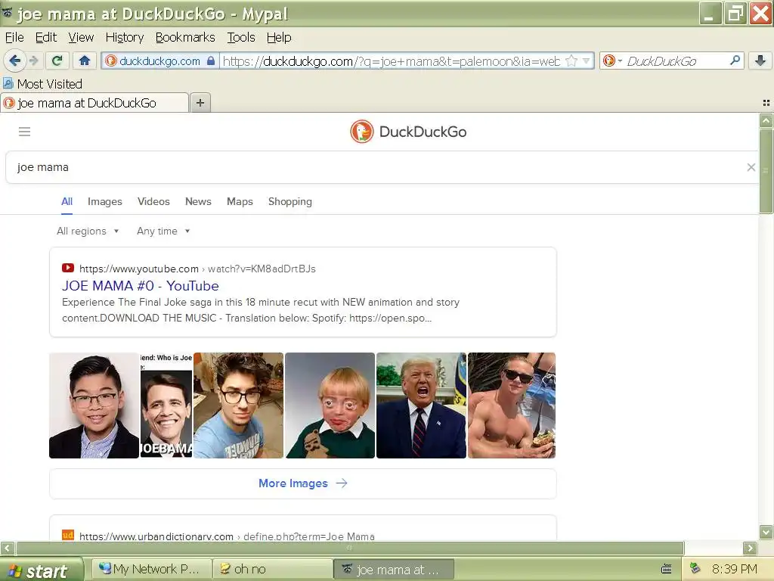Click the Mypal title bar window icon
Viewport: 774px width, 581px height.
(8, 13)
